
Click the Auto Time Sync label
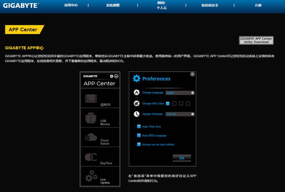point(151,127)
